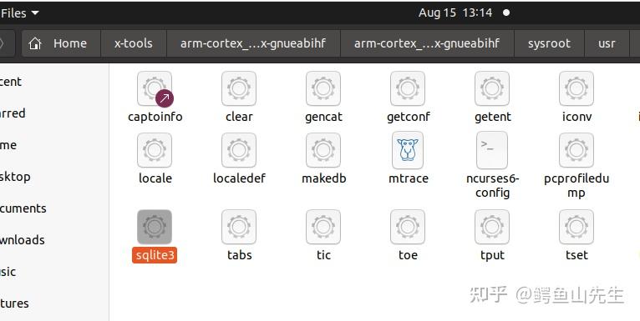Select the mtrace Perl script icon

[x=408, y=150]
